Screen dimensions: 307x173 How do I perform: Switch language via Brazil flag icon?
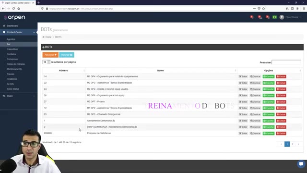click(x=274, y=17)
